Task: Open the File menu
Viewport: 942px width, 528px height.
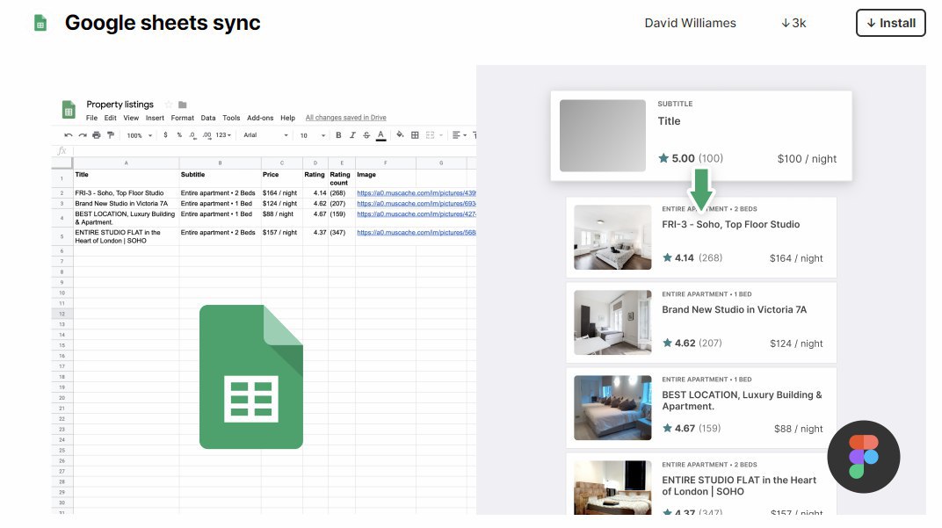Action: pyautogui.click(x=91, y=118)
